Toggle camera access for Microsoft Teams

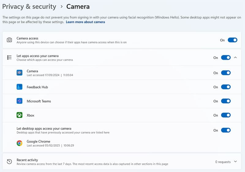pyautogui.click(x=226, y=101)
